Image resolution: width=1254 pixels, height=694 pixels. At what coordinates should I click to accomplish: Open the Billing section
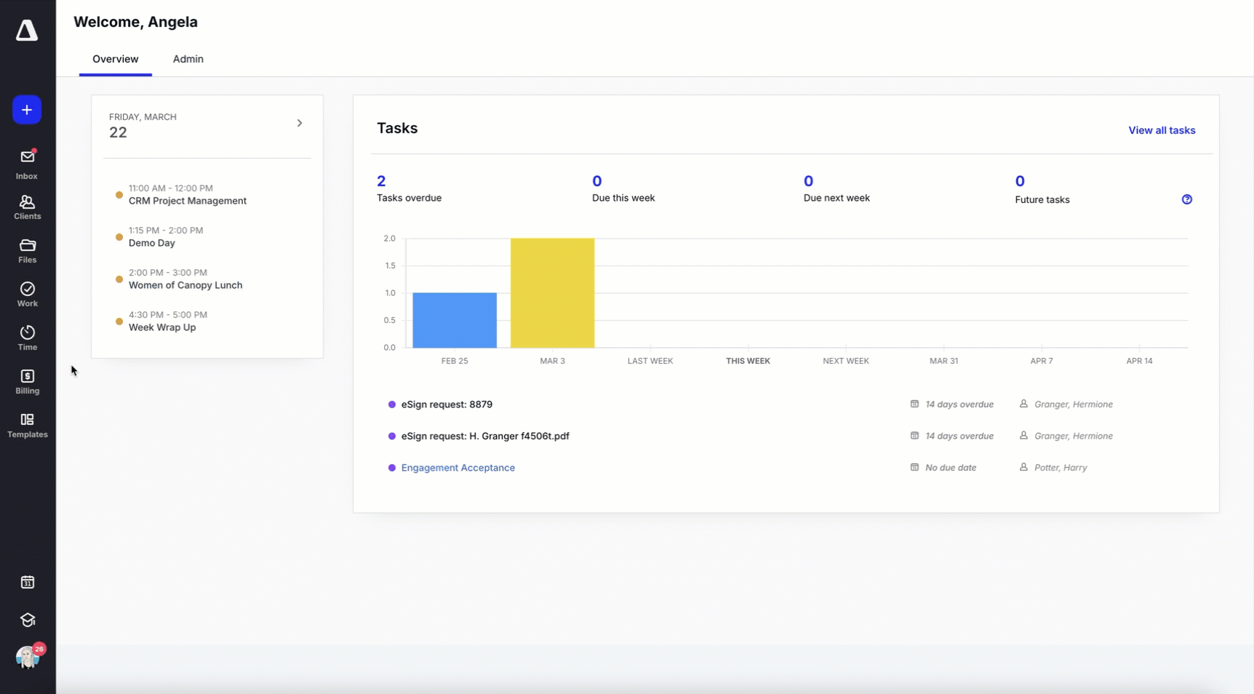[x=27, y=382]
